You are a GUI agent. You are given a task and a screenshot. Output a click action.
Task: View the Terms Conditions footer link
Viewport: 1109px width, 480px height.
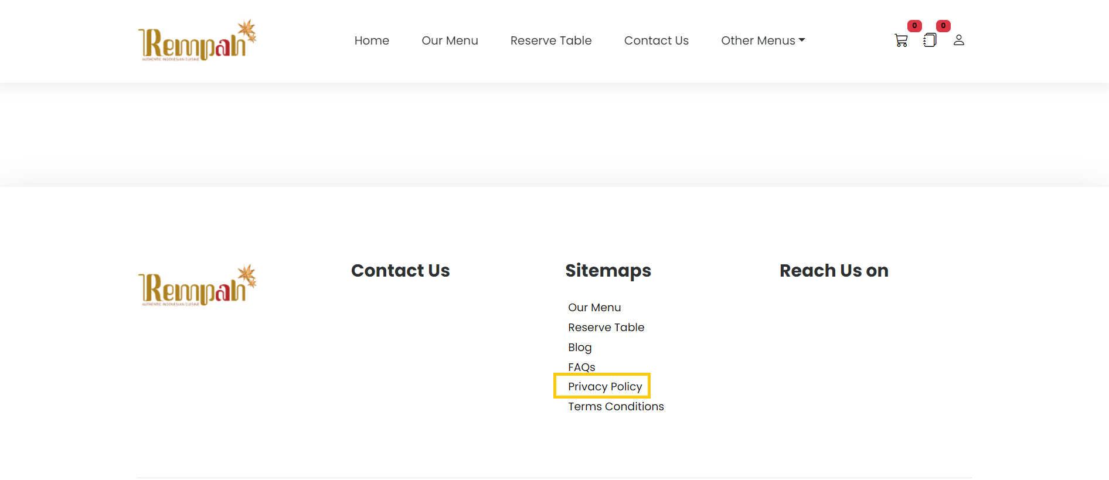click(x=615, y=407)
